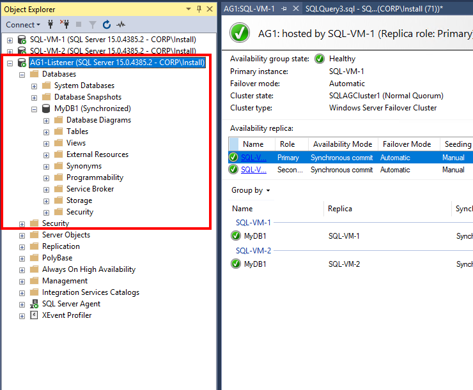Expand the Database Diagrams folder

pyautogui.click(x=46, y=121)
